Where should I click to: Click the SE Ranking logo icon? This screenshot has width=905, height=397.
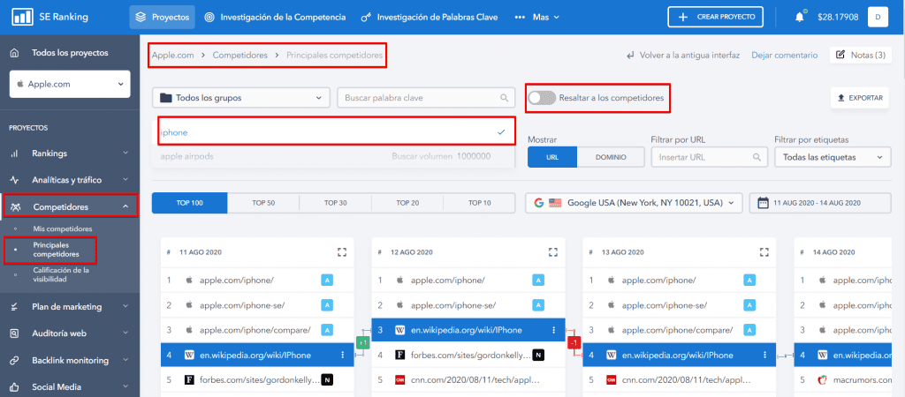click(x=22, y=17)
